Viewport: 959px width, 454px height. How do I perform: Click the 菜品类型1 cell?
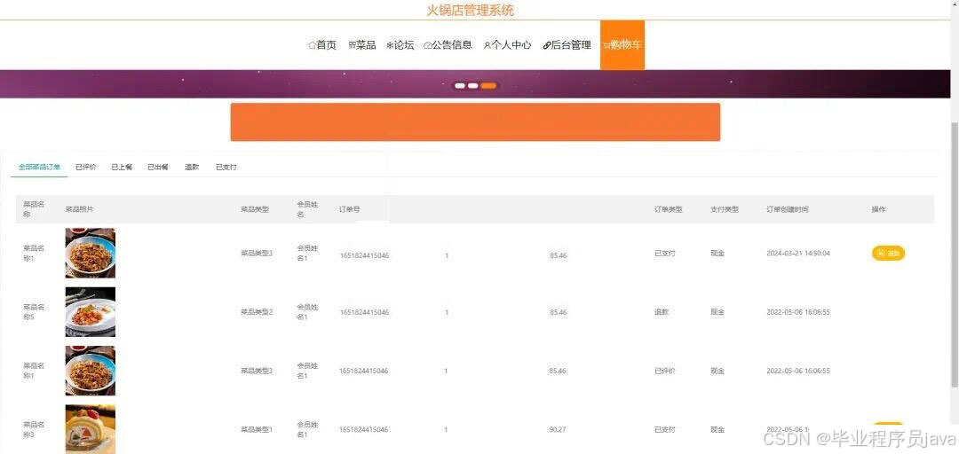coord(257,429)
